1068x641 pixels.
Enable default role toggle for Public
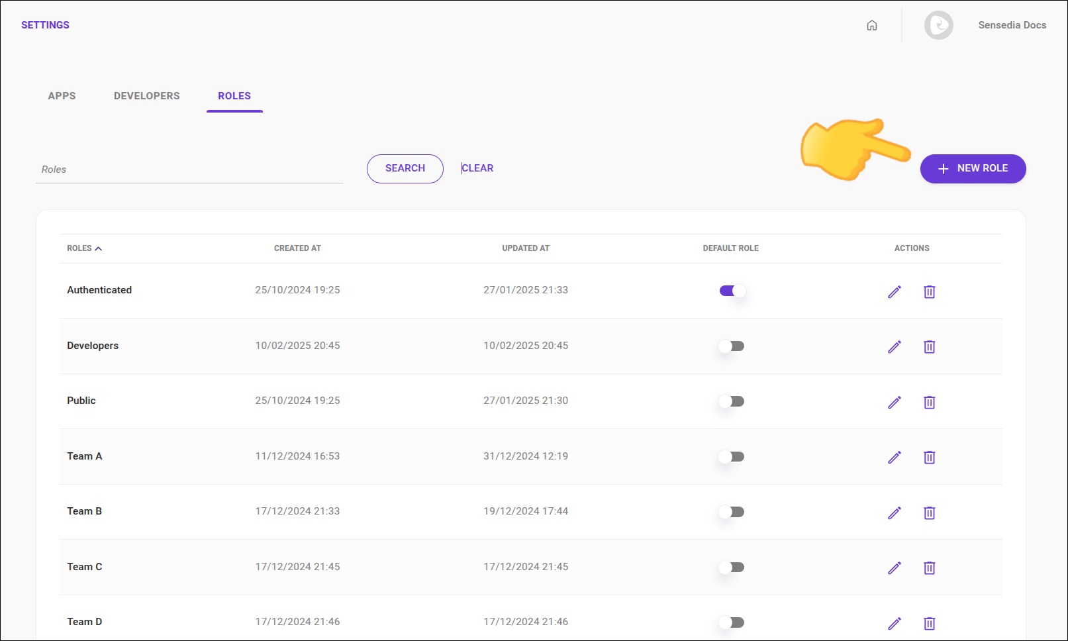pyautogui.click(x=730, y=401)
